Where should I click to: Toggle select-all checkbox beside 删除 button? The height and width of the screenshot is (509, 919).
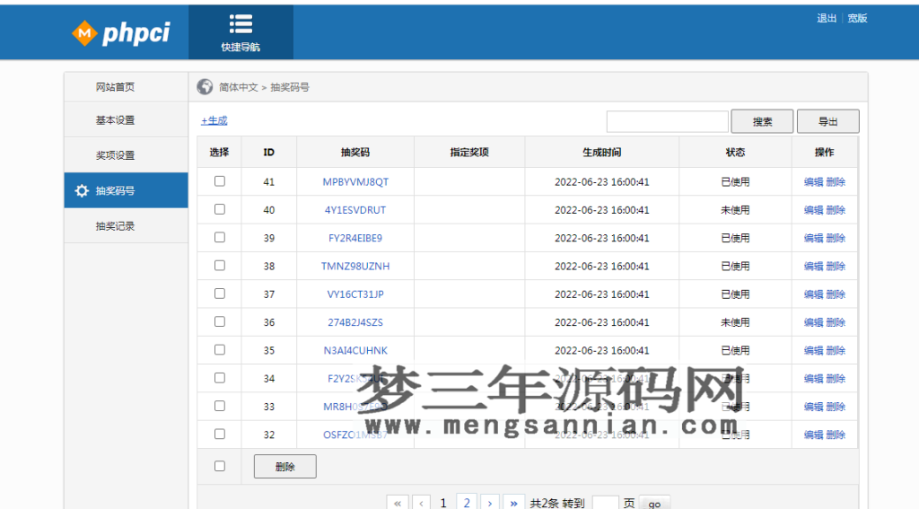coord(220,466)
